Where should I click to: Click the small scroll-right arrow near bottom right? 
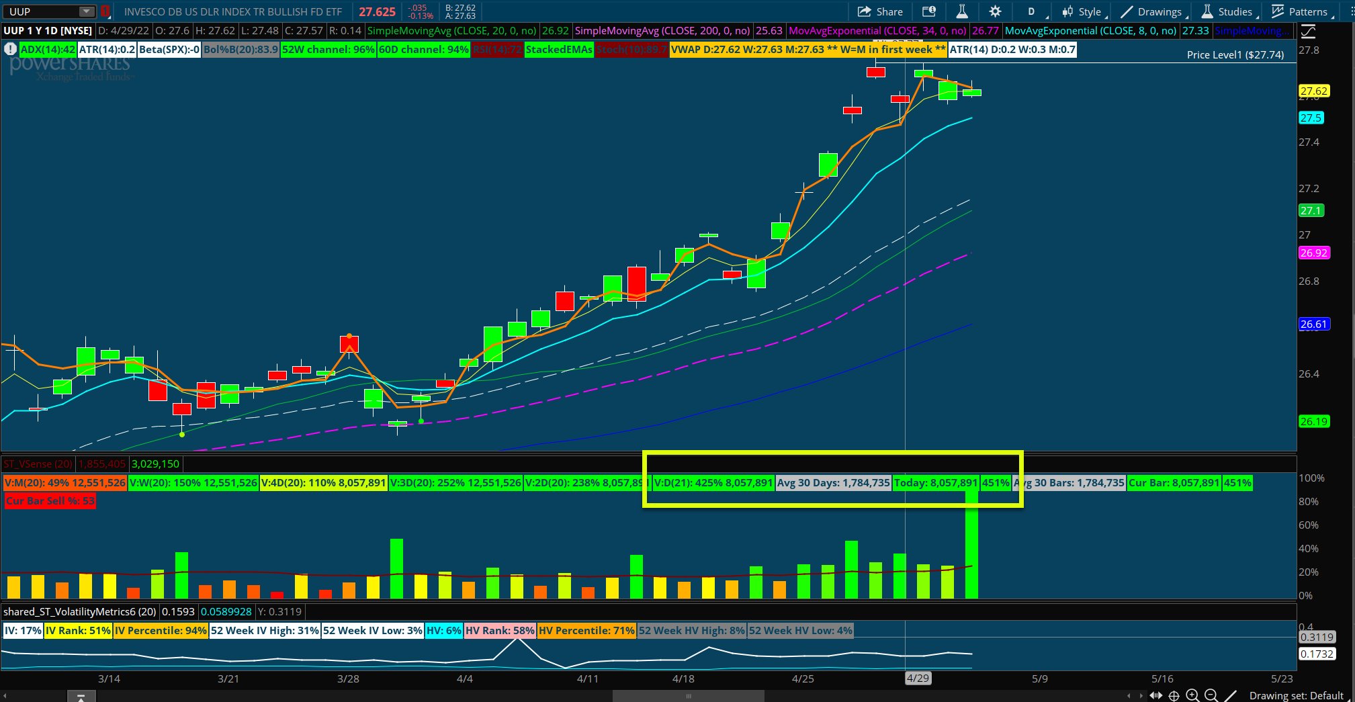(x=1141, y=696)
